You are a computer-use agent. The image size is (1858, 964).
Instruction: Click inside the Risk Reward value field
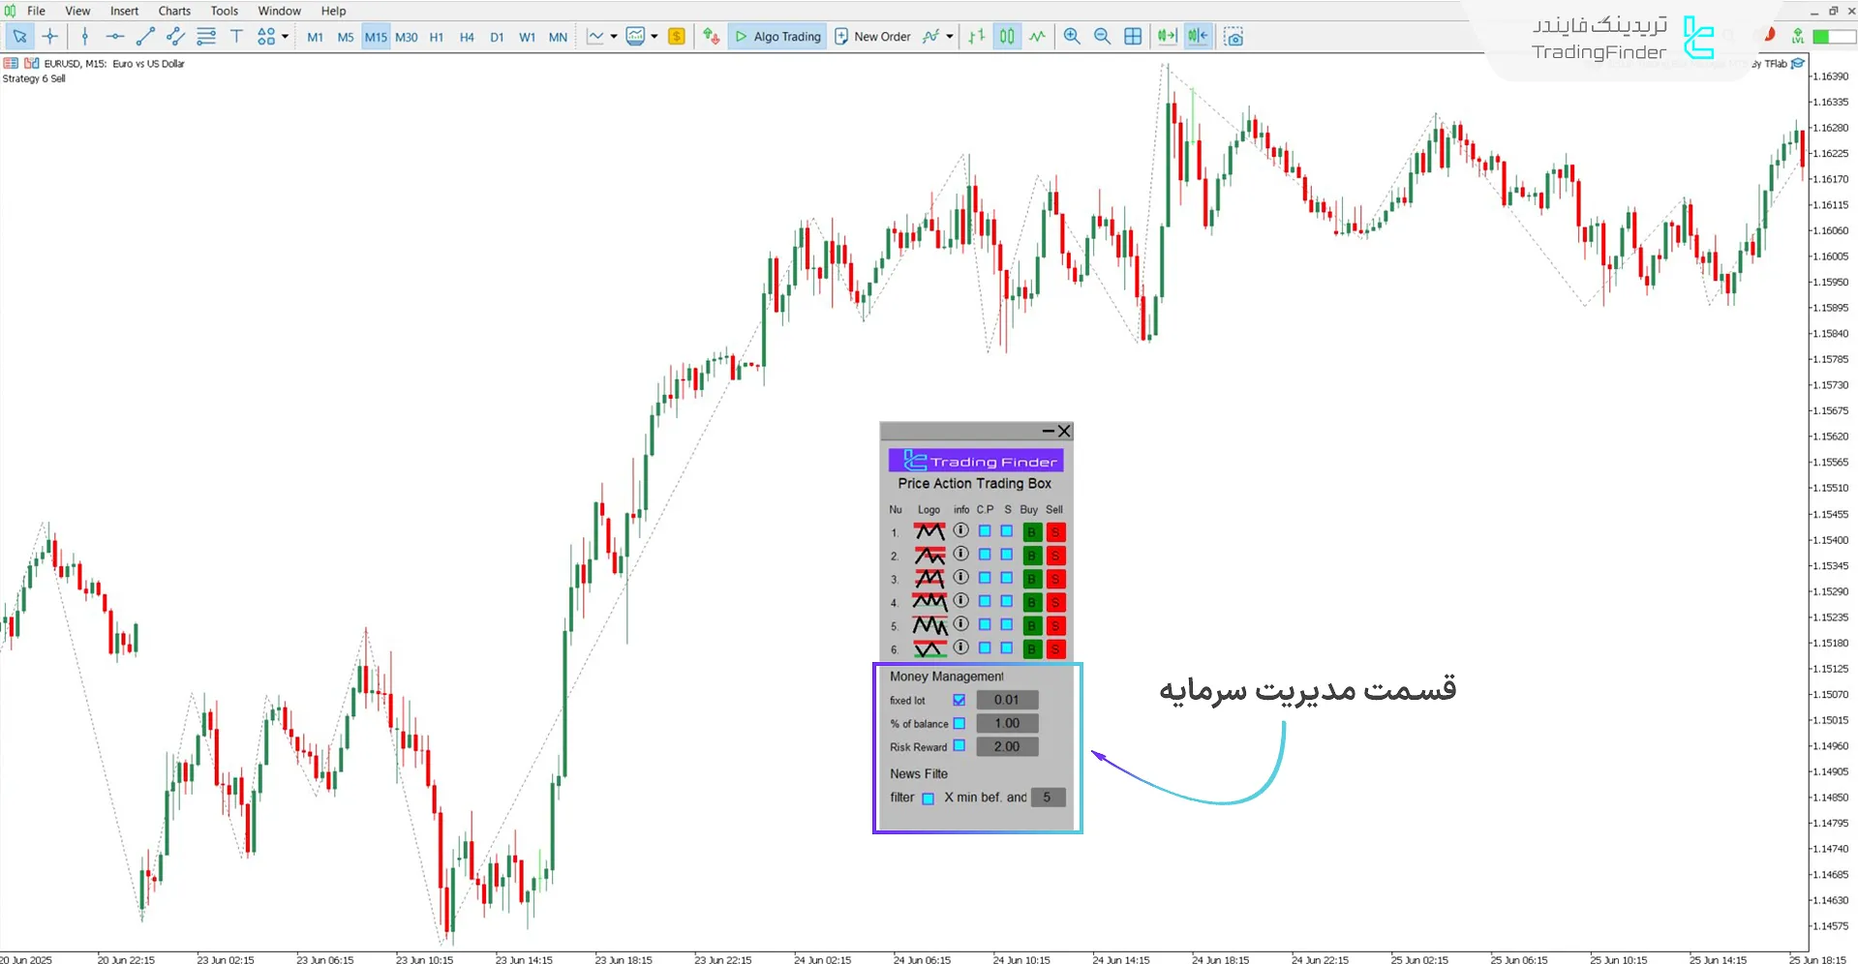1007,746
